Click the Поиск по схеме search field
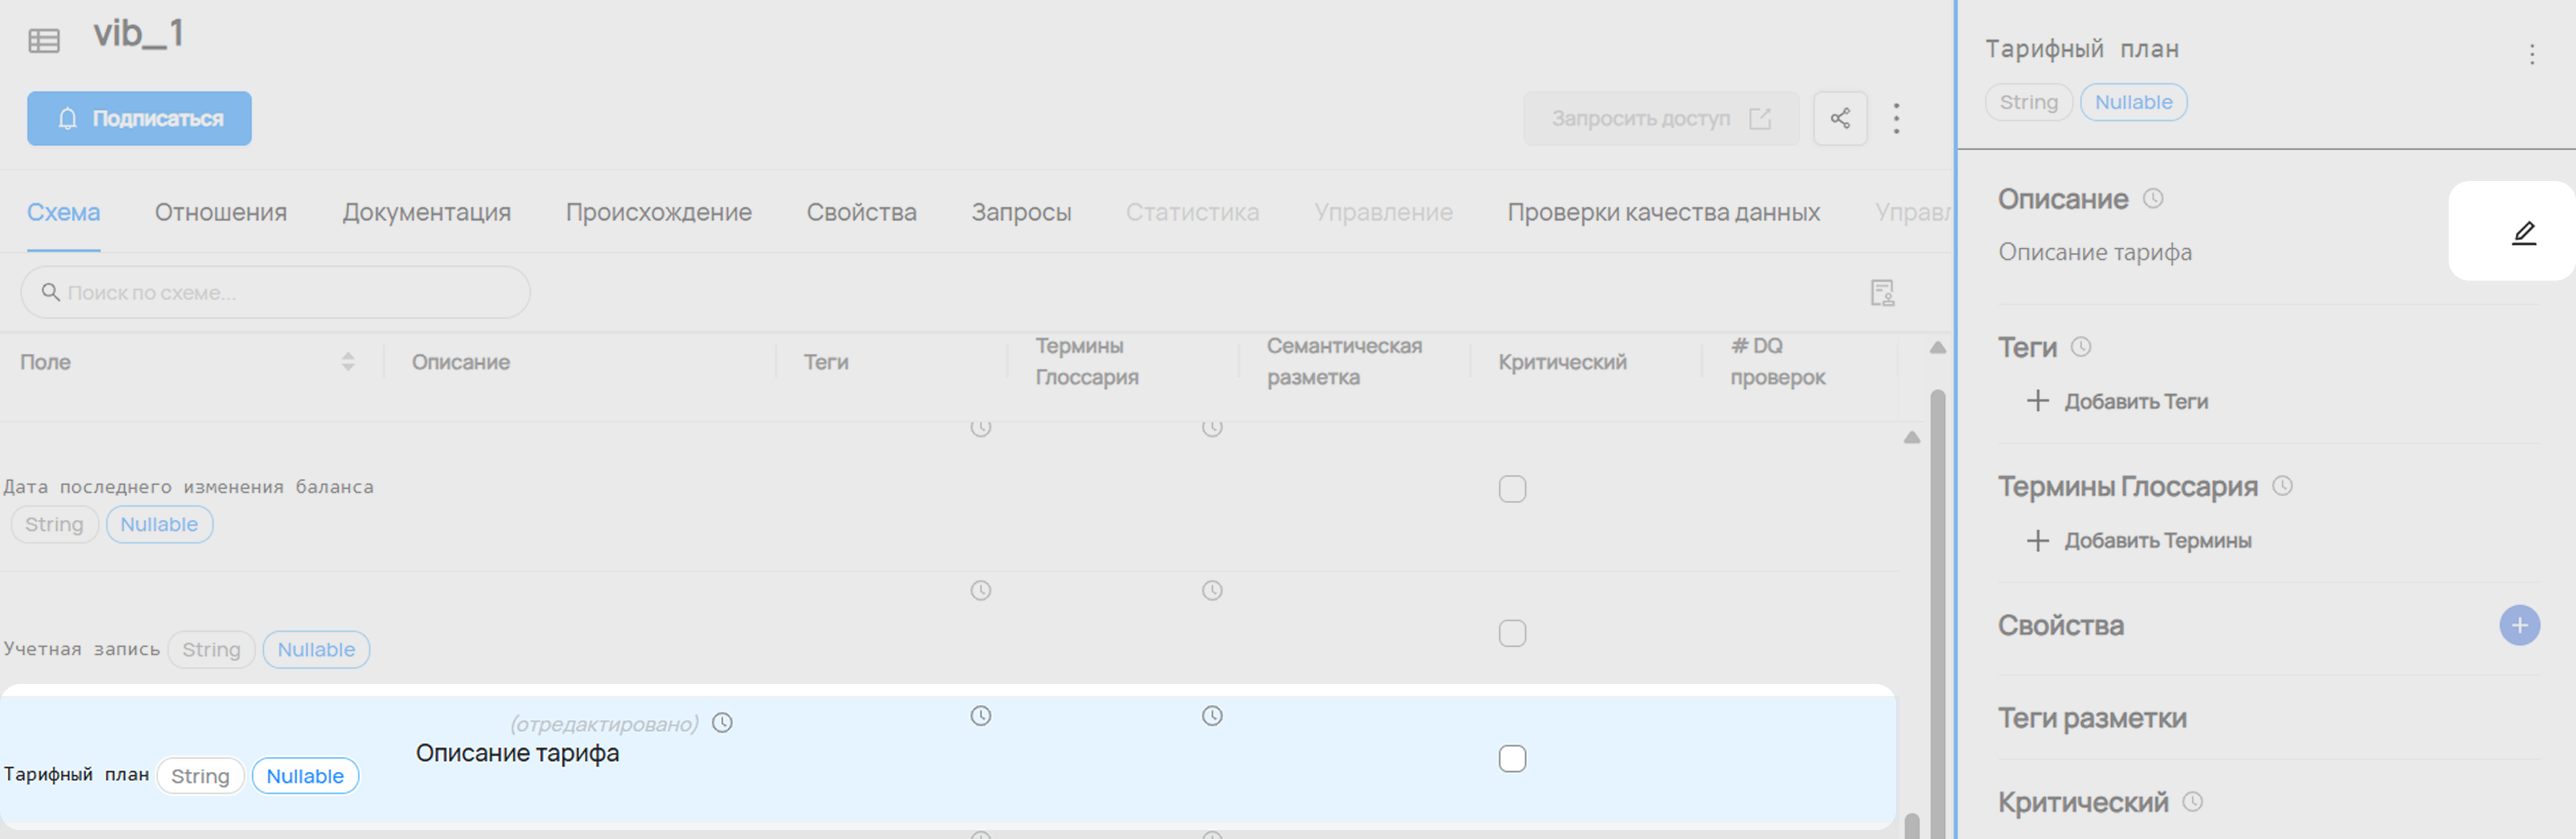Image resolution: width=2576 pixels, height=839 pixels. point(275,293)
